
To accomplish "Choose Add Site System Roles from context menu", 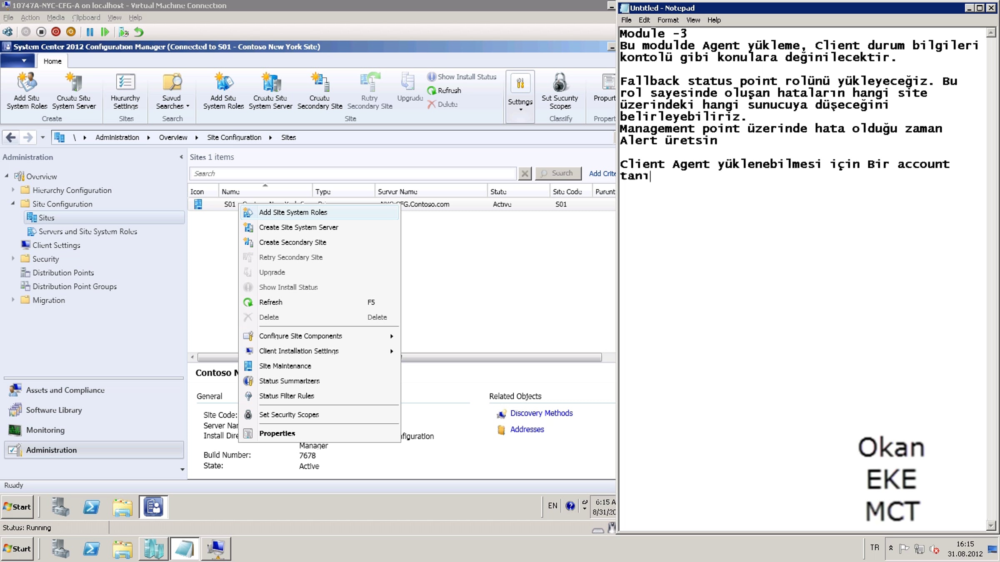I will click(320, 212).
